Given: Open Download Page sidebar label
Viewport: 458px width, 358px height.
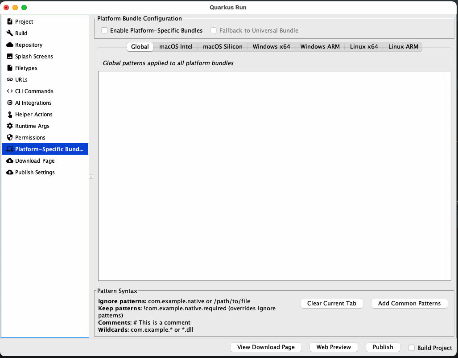Looking at the screenshot, I should [35, 160].
